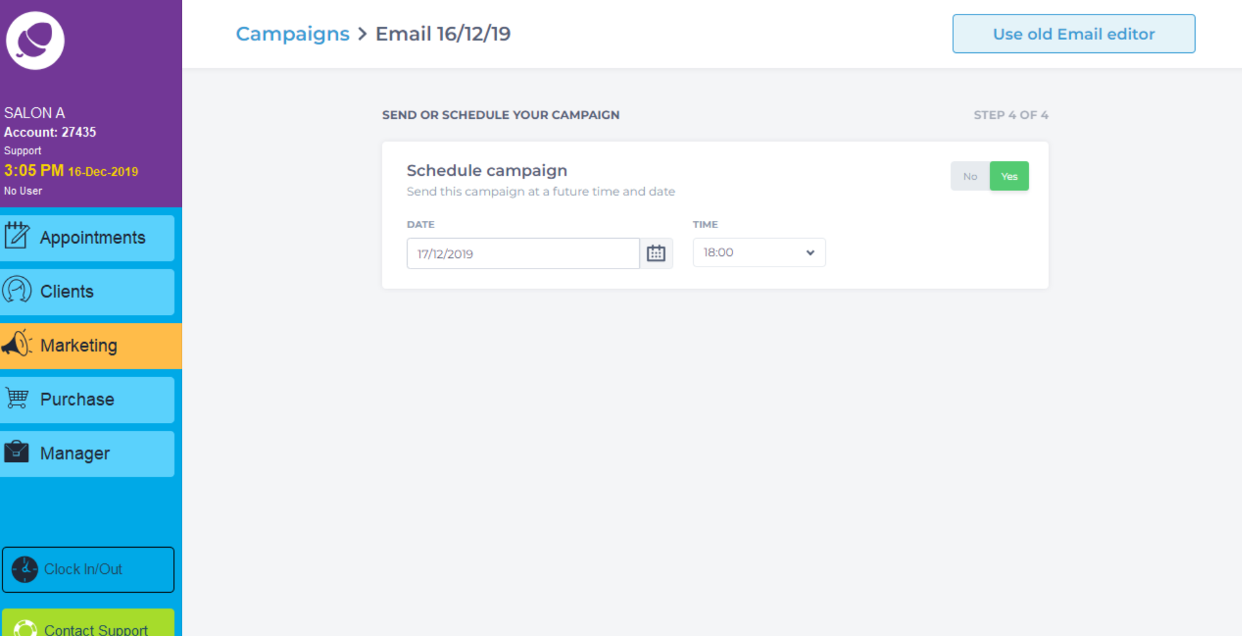Set Schedule campaign toggle to Yes
The width and height of the screenshot is (1242, 636).
point(1009,176)
